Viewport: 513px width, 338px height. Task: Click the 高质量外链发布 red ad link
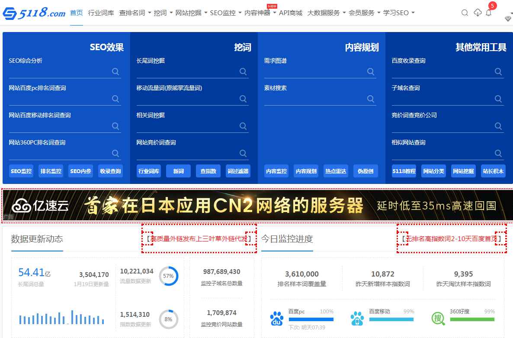(199, 238)
